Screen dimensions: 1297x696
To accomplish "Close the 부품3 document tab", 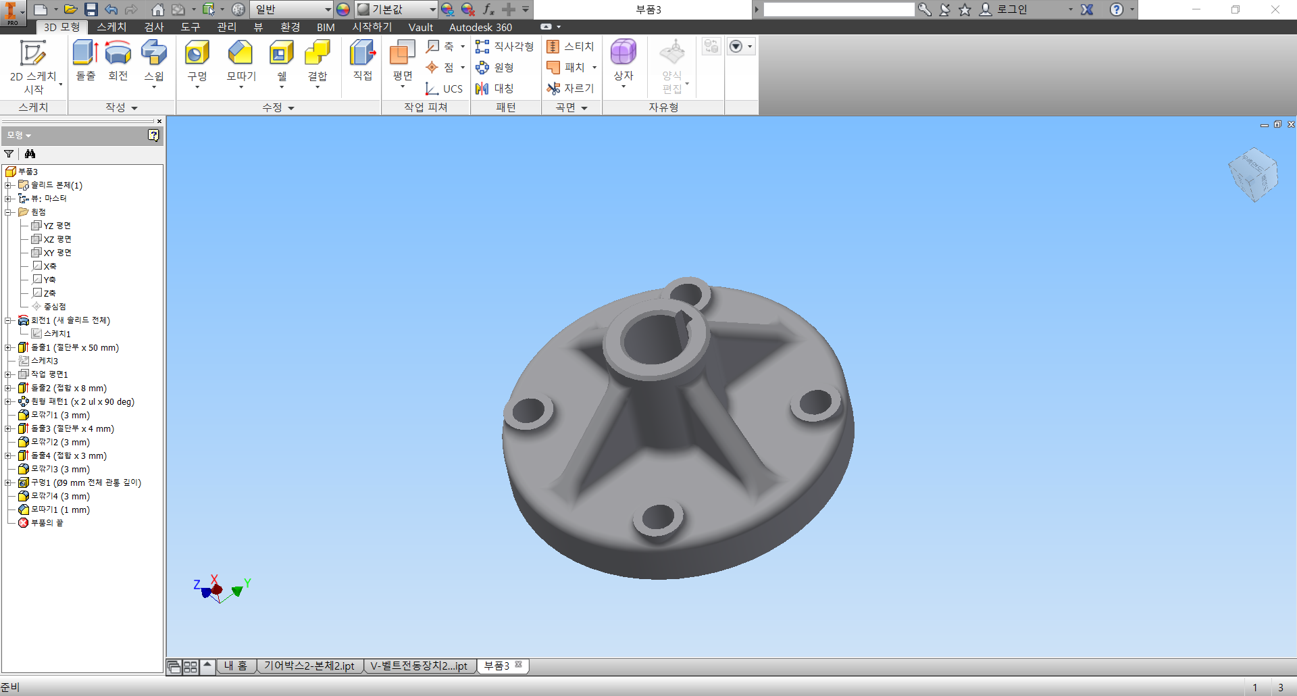I will click(x=519, y=665).
